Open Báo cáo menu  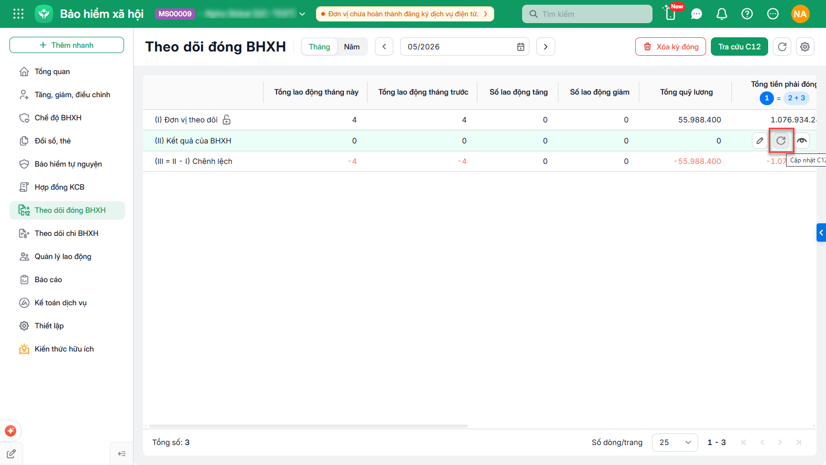(x=67, y=280)
